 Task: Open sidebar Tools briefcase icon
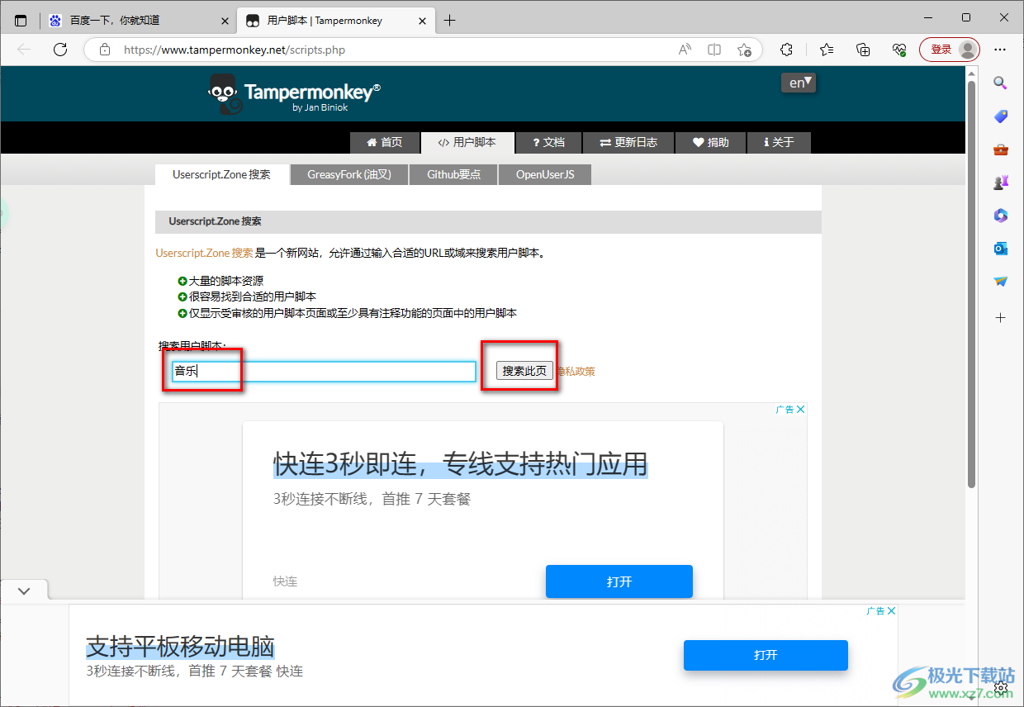(x=1000, y=149)
